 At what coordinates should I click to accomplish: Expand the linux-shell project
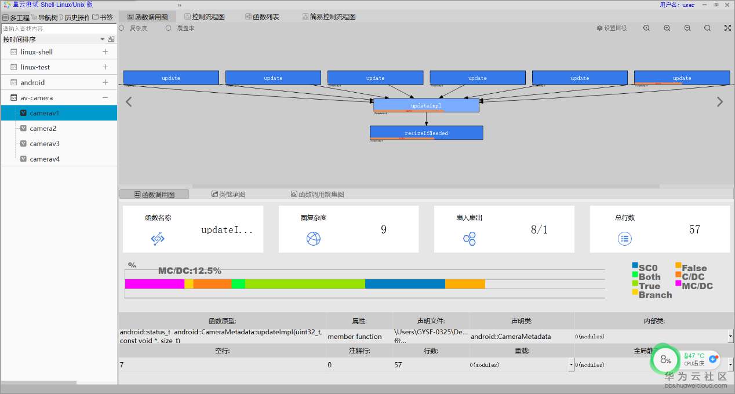[105, 52]
